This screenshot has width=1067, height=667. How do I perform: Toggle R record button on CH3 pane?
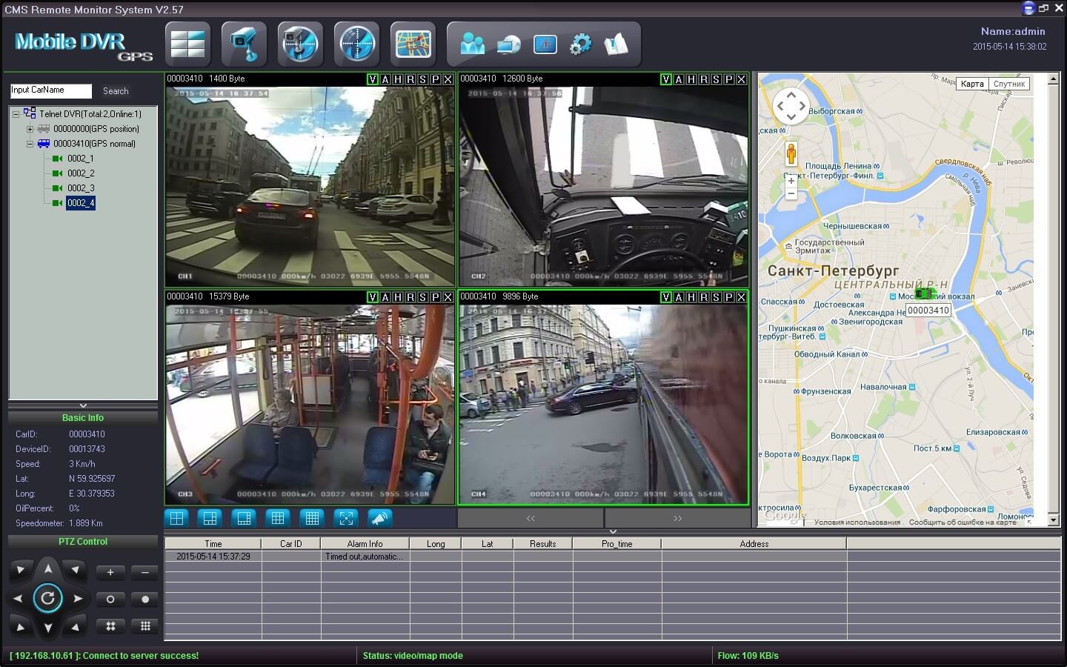click(410, 297)
